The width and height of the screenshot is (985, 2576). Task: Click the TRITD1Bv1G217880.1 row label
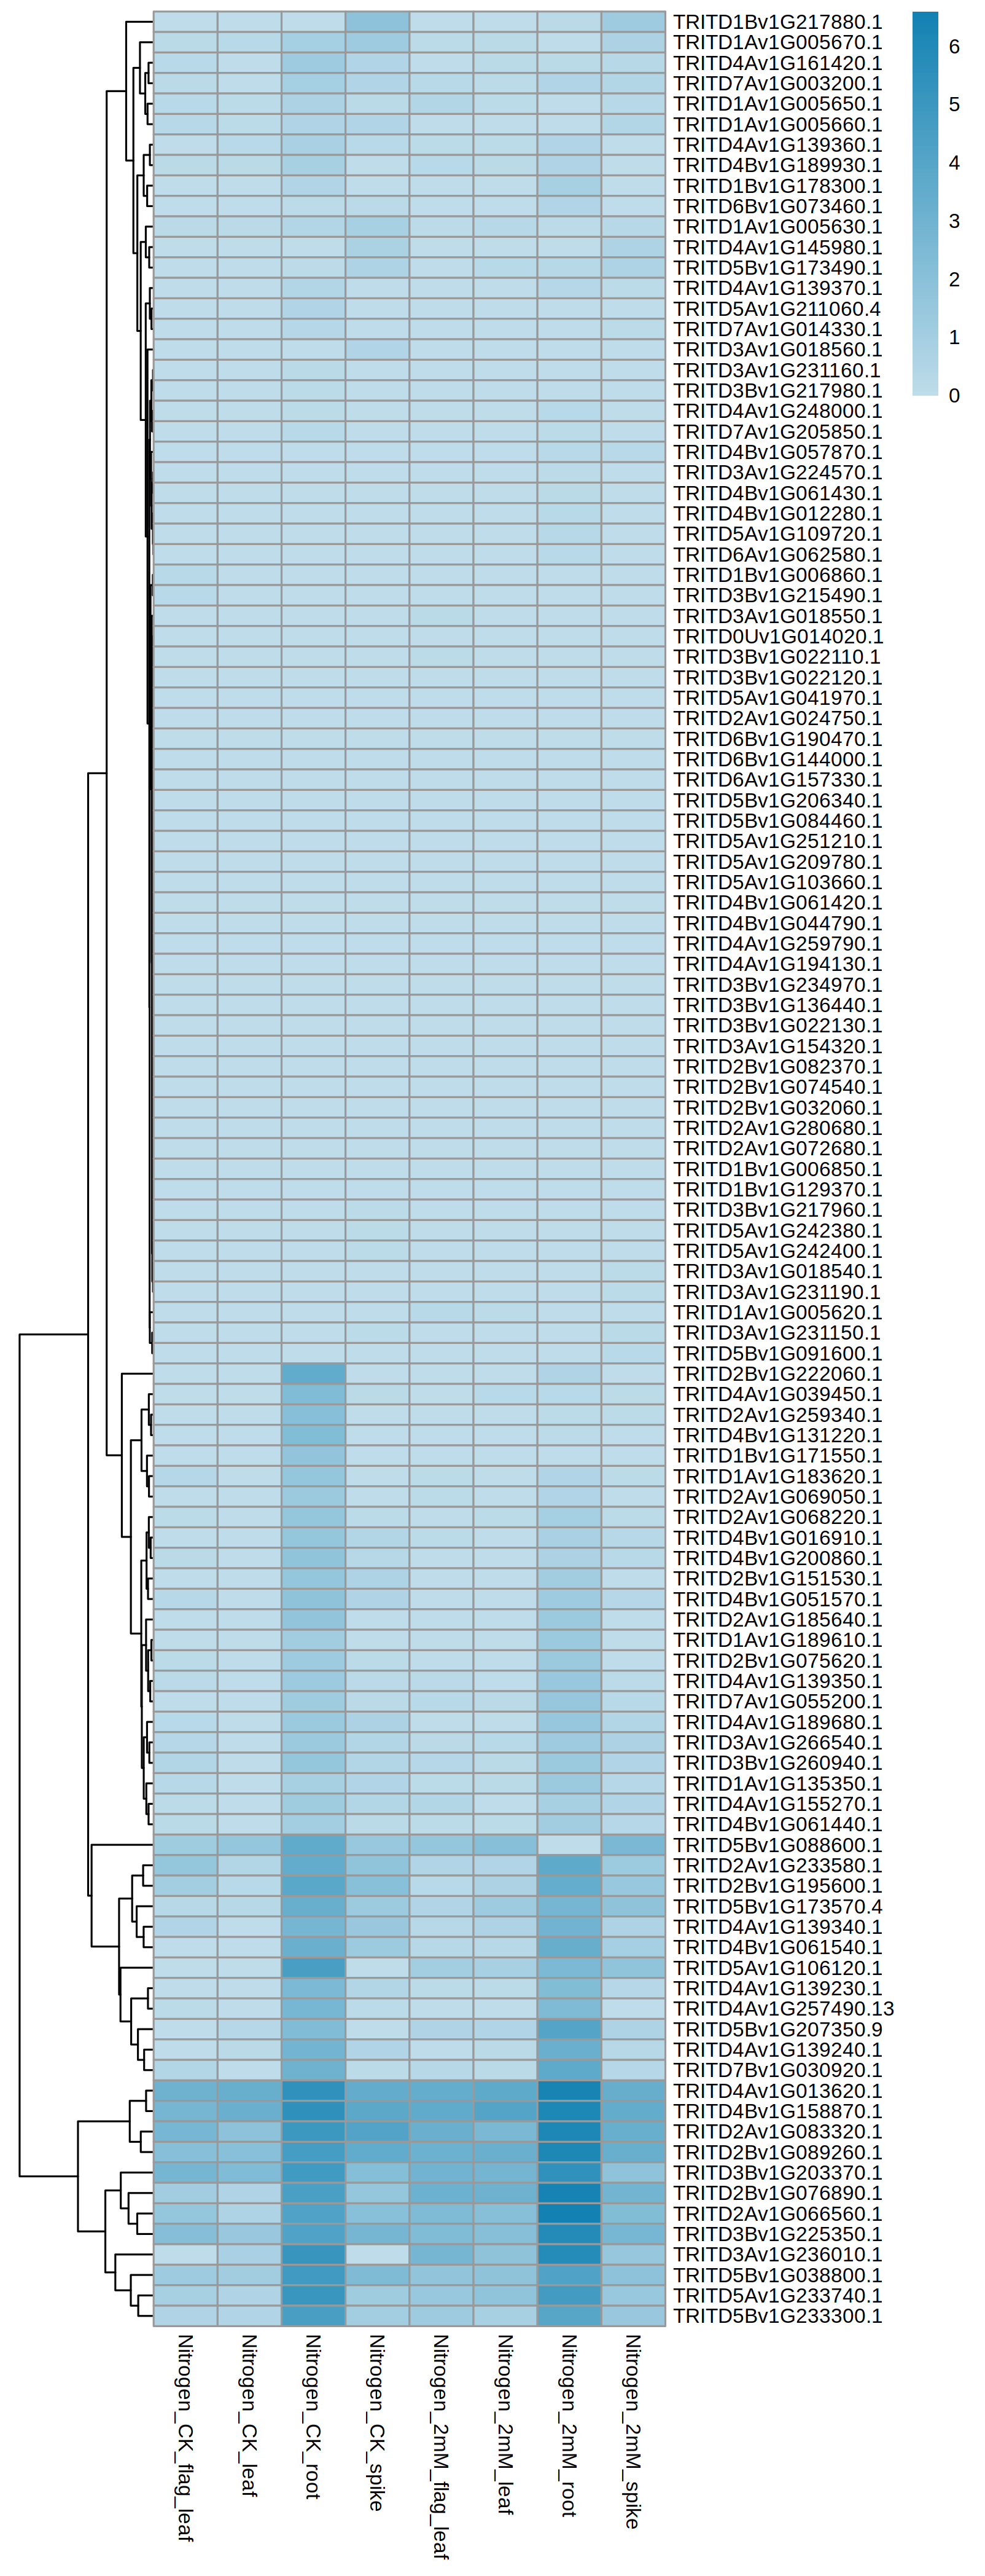[x=777, y=22]
